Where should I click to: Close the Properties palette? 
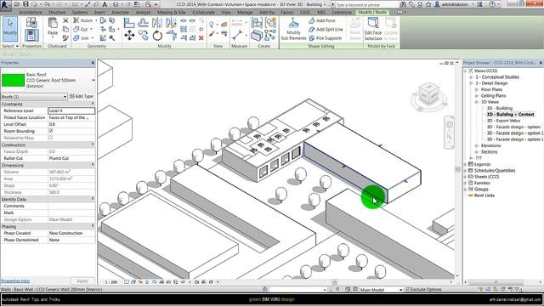coord(93,63)
